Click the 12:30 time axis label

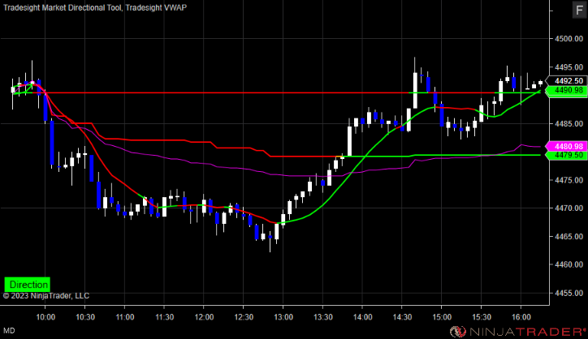click(244, 317)
